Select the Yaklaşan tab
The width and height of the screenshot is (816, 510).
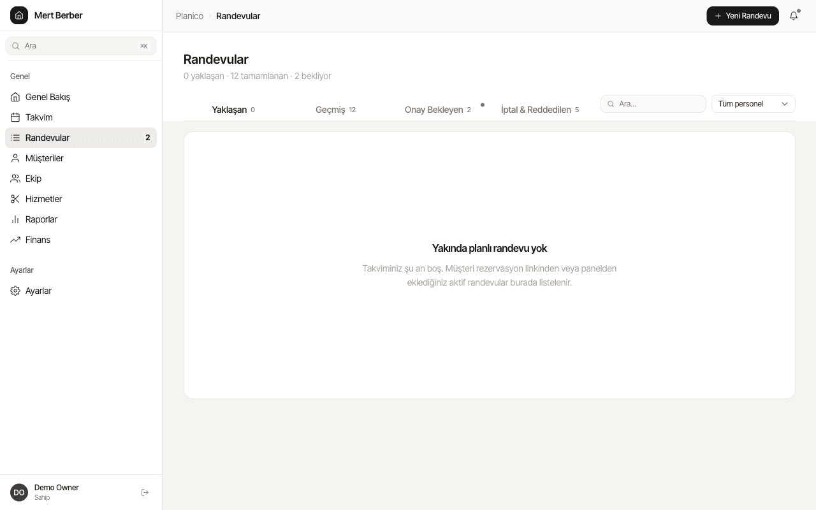coord(233,110)
